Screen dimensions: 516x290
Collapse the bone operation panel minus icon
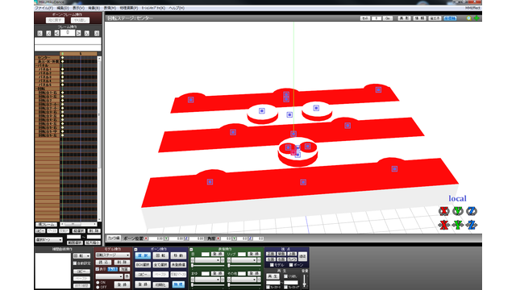pos(135,249)
